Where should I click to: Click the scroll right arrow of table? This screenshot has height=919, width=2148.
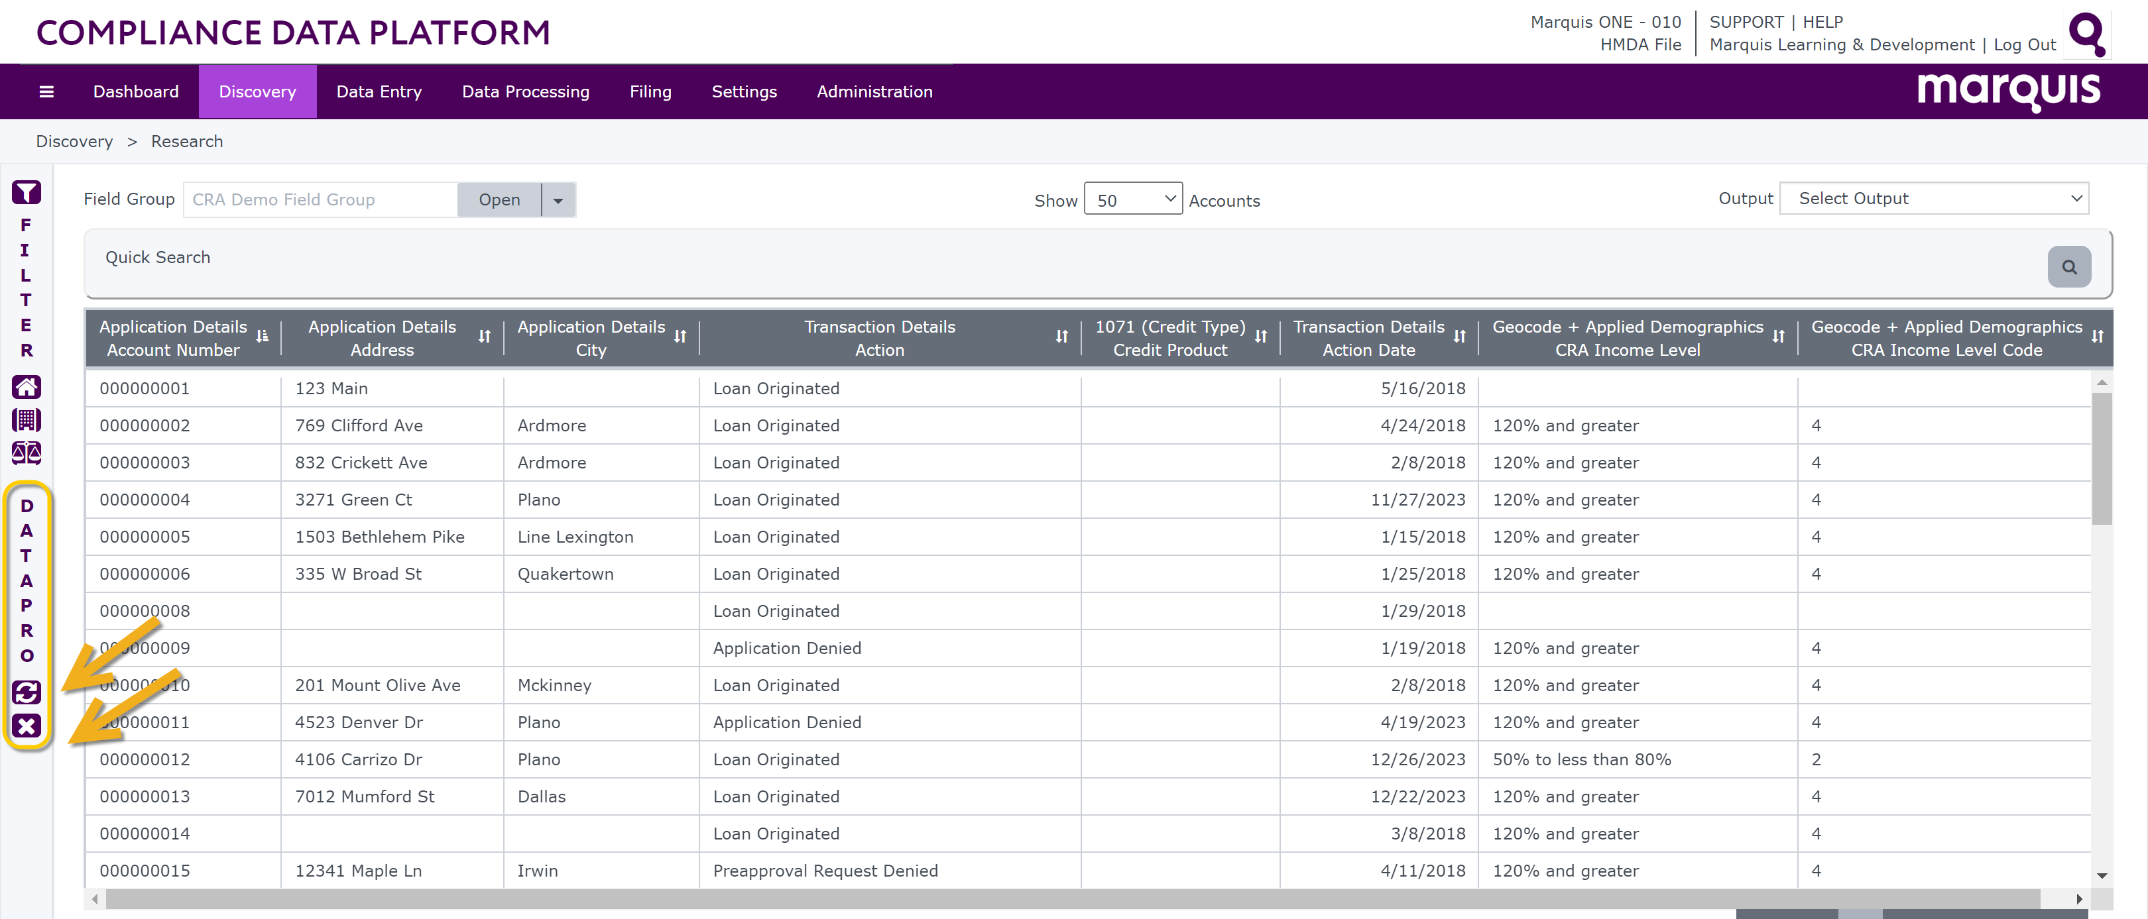[x=2079, y=899]
